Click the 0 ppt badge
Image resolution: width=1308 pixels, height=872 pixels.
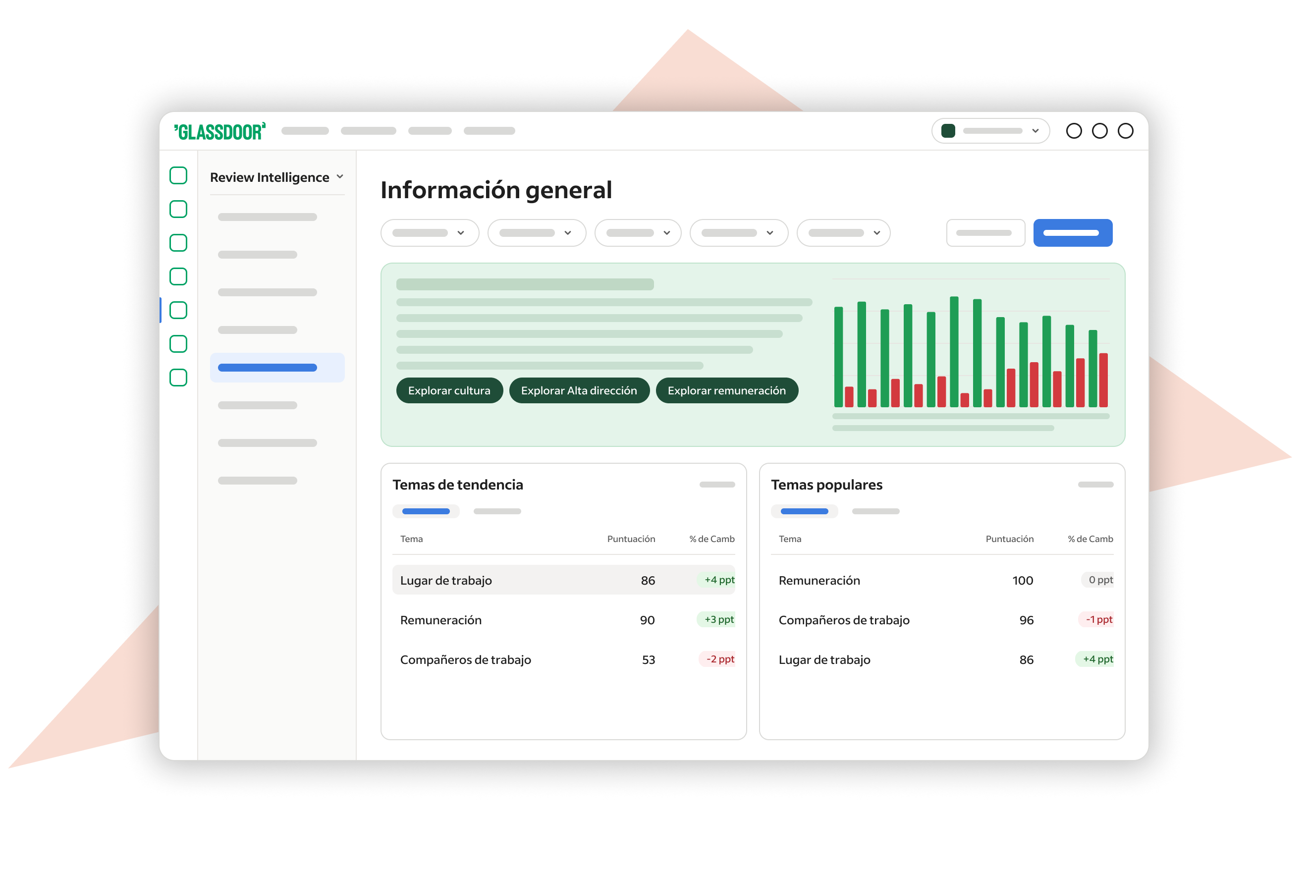click(x=1098, y=580)
